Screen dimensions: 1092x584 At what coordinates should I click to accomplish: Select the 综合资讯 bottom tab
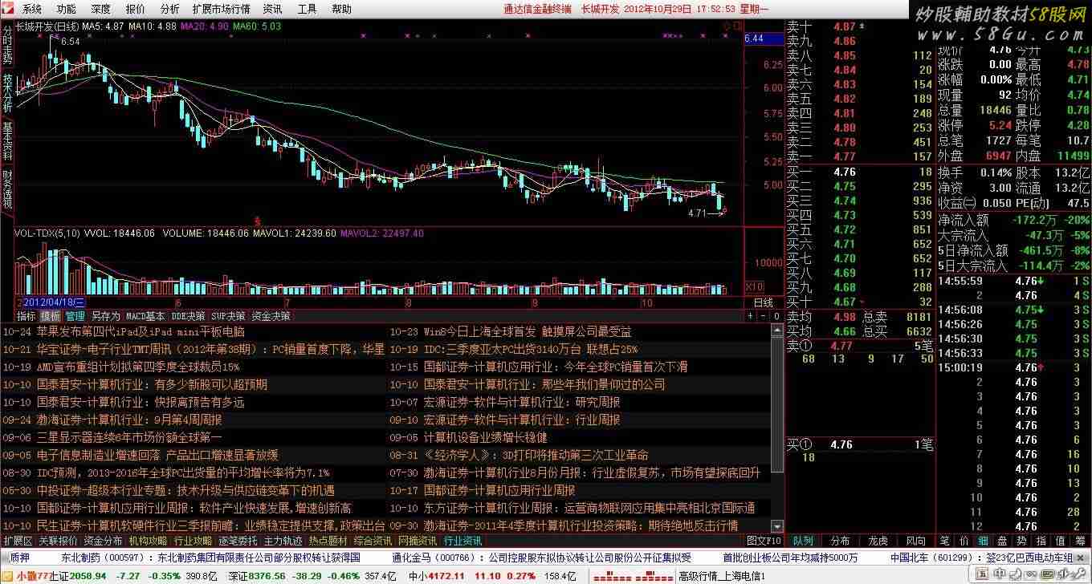(373, 541)
